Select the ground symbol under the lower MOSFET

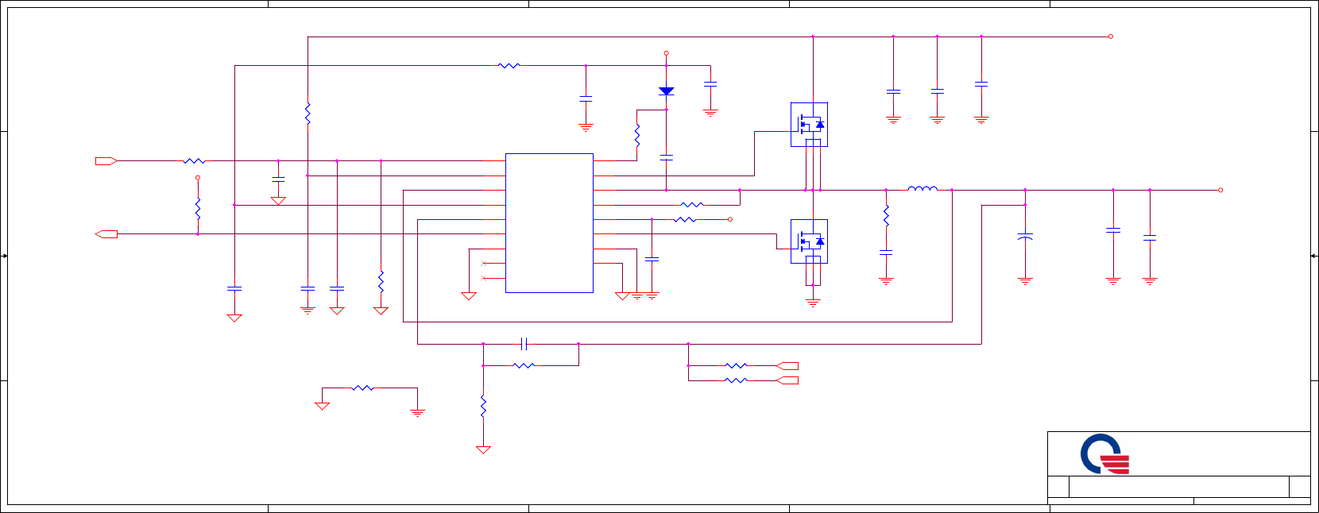(x=813, y=303)
